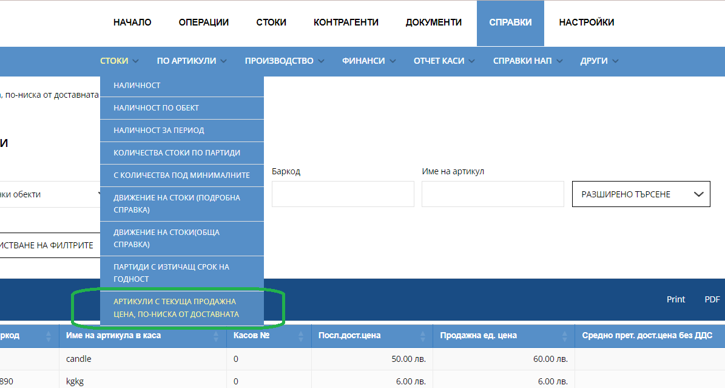Sort by Продажна ед. цена column
Image resolution: width=725 pixels, height=388 pixels.
[504, 336]
